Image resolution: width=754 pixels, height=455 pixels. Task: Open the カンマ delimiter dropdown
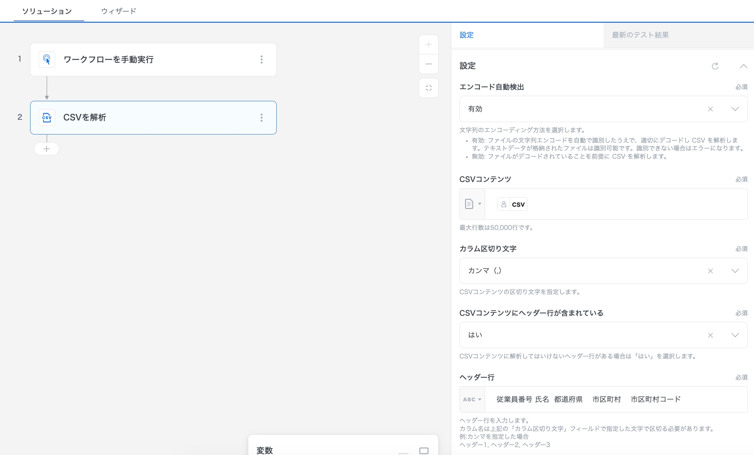[x=735, y=271]
